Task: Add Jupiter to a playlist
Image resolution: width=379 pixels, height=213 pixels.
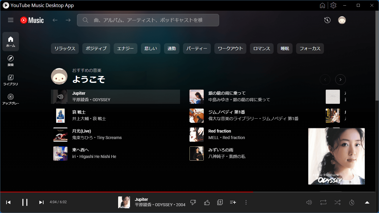Action: click(233, 202)
